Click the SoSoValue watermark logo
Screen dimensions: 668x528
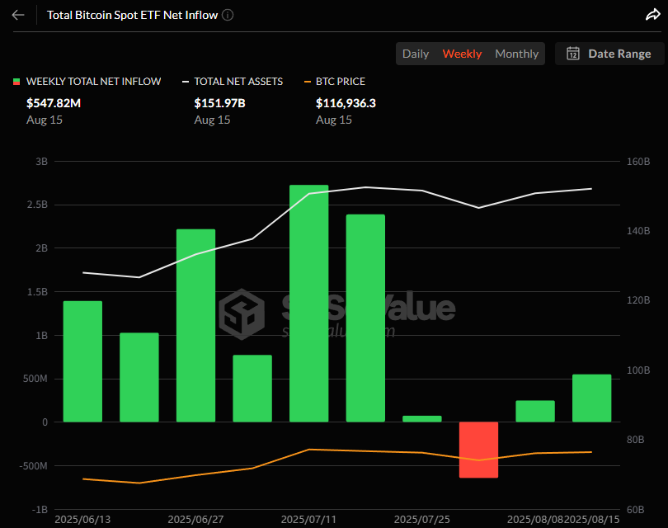pos(242,313)
